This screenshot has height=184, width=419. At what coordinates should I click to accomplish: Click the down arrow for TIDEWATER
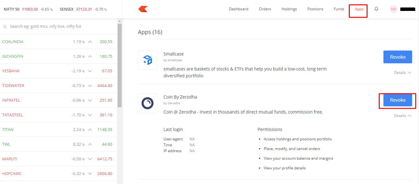[x=90, y=86]
